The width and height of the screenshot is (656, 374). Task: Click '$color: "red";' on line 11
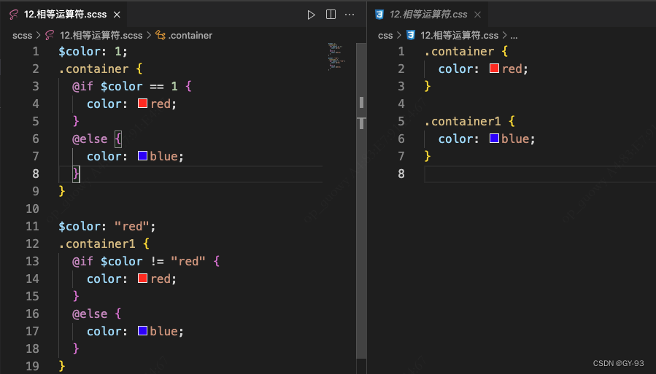click(x=107, y=226)
